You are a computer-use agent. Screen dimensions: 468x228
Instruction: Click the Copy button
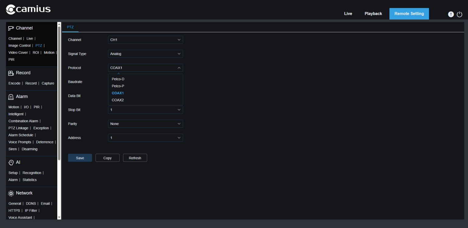click(x=107, y=158)
